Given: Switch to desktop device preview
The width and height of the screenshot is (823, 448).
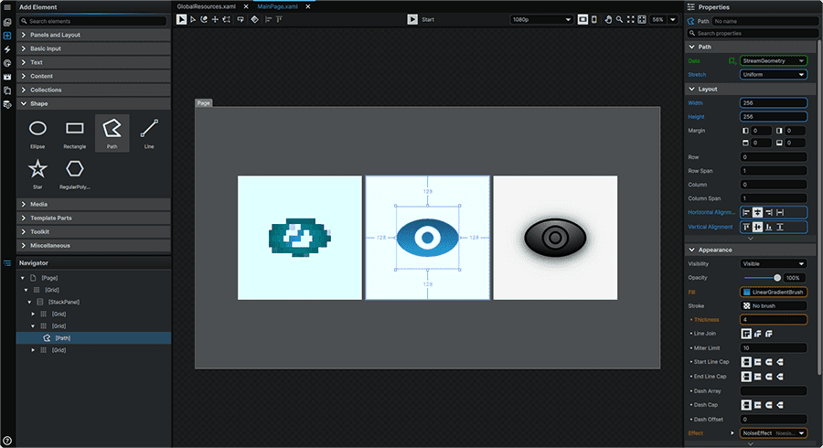Looking at the screenshot, I should point(583,19).
